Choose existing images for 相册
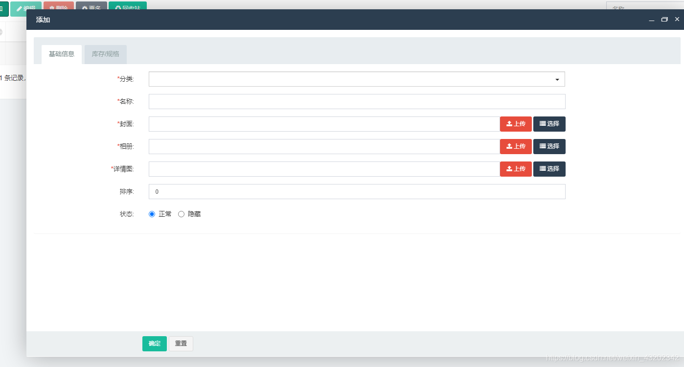Viewport: 684px width, 367px height. (x=549, y=146)
